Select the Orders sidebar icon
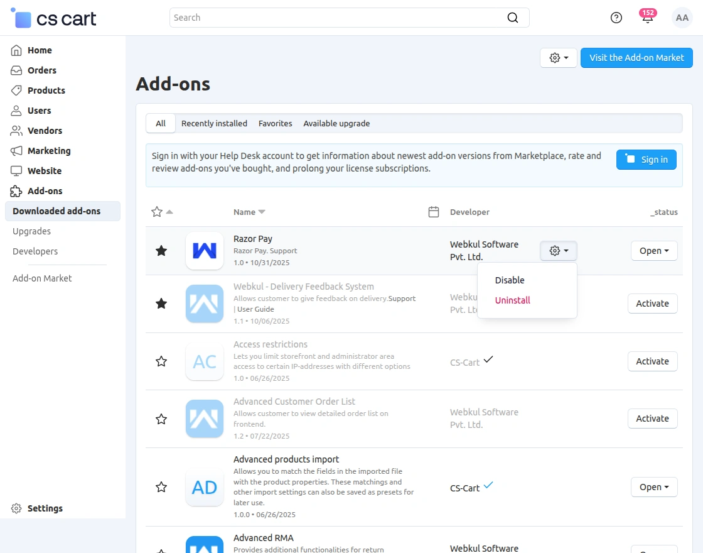The image size is (703, 553). pos(16,70)
